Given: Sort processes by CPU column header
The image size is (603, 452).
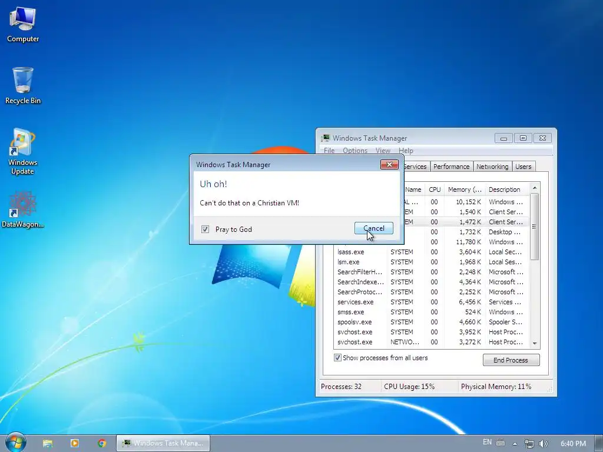Looking at the screenshot, I should (435, 190).
